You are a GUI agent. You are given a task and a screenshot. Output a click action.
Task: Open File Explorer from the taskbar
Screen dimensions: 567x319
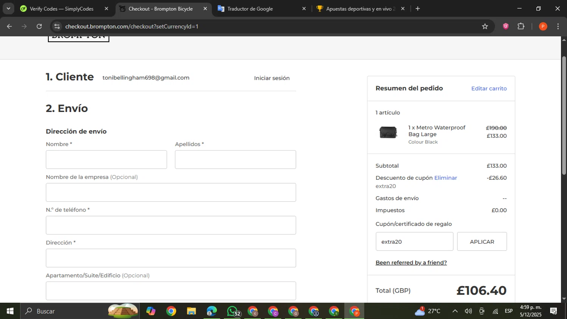[191, 311]
